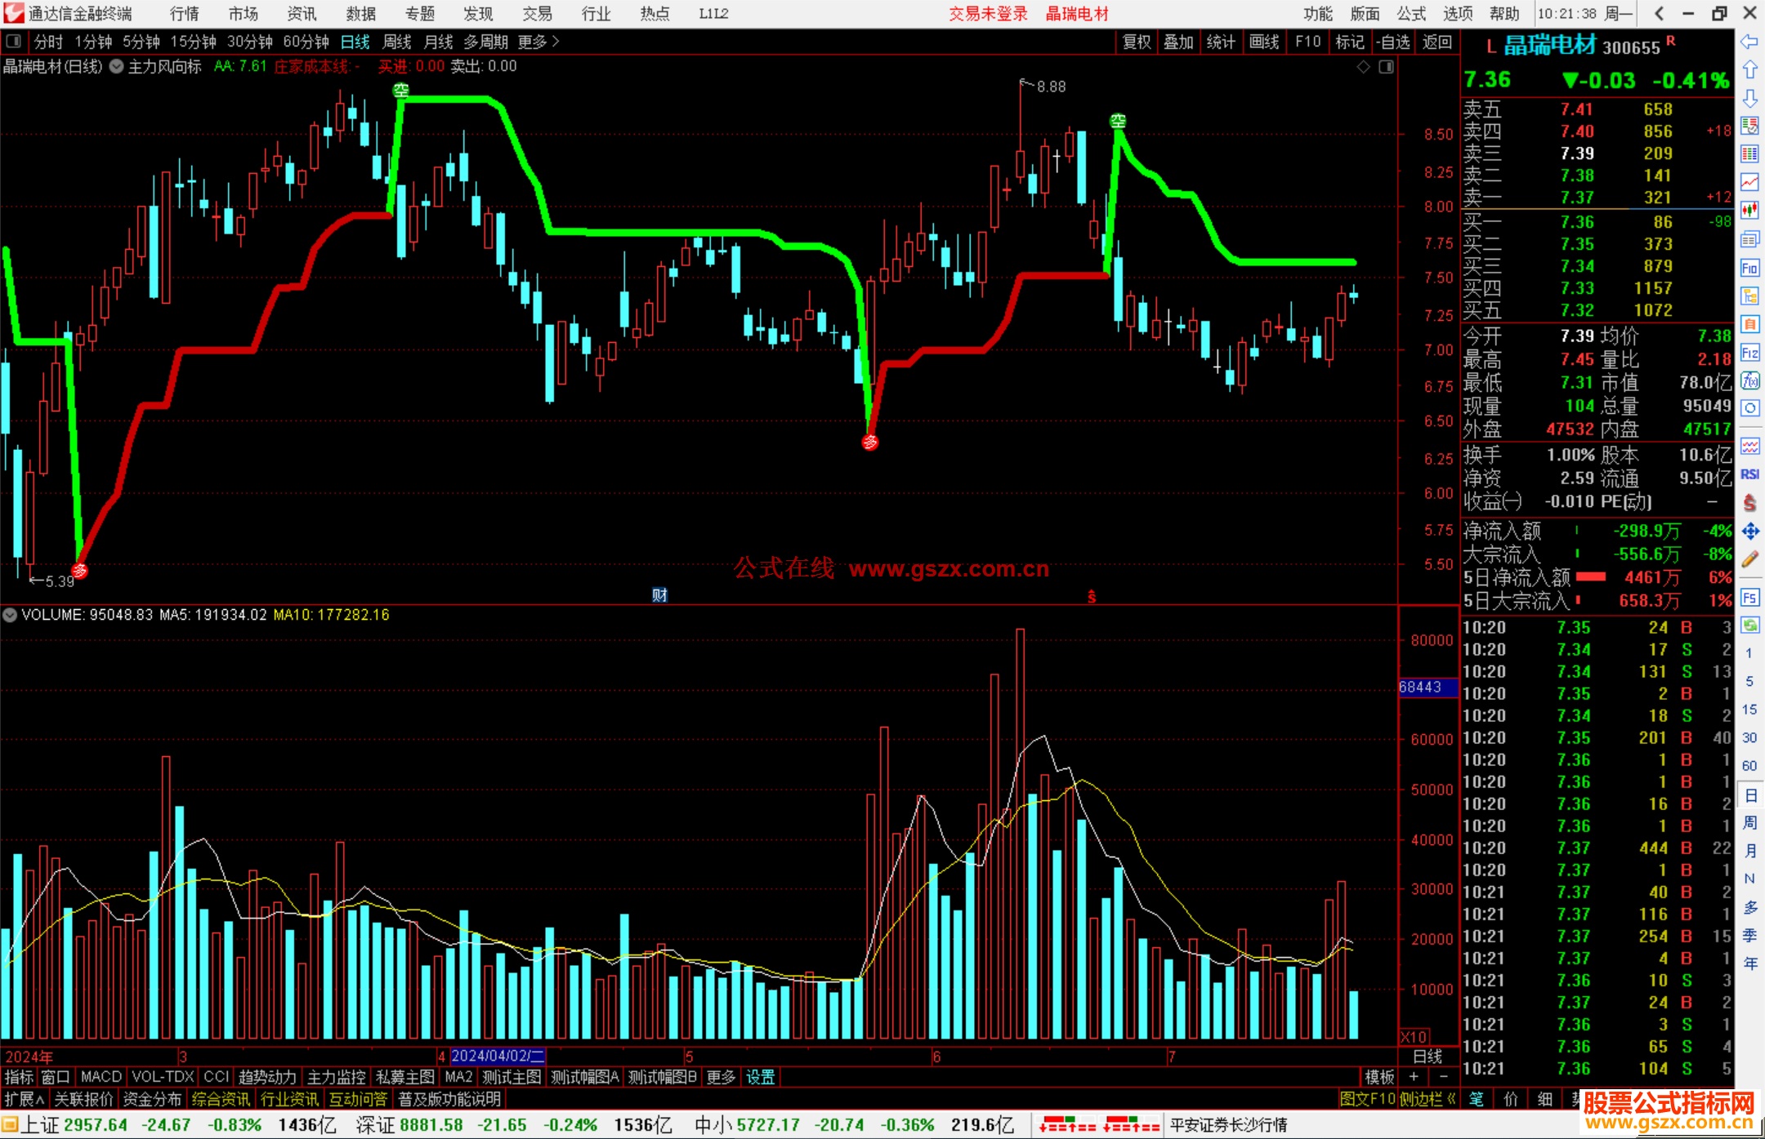Click the 设置 button in indicator bar
The image size is (1765, 1139).
[760, 1077]
